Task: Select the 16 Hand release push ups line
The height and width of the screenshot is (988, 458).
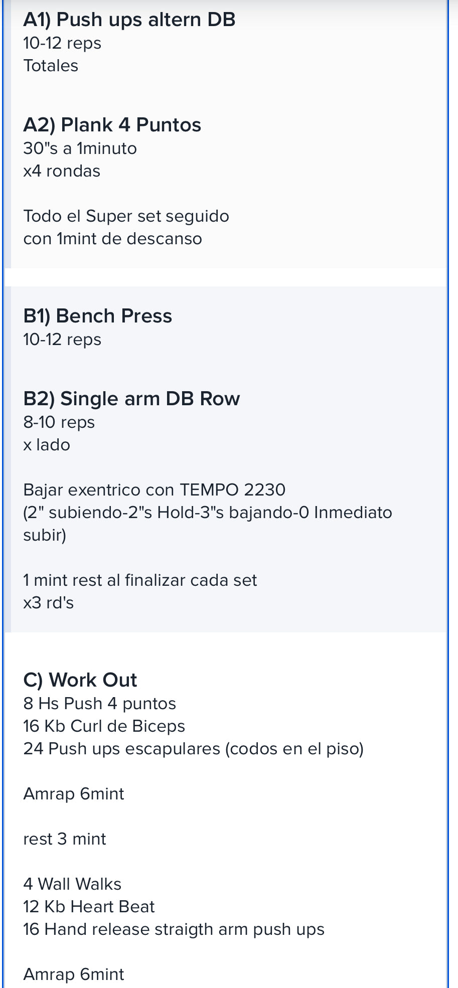Action: pyautogui.click(x=174, y=929)
